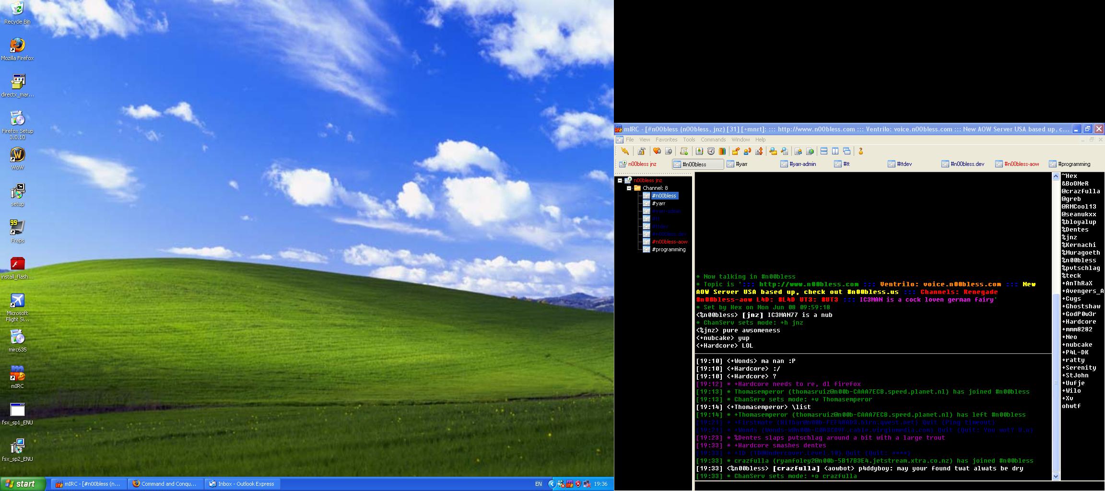Click the Cascade windows toolbar icon
Screen dimensions: 1105x491
pos(847,151)
